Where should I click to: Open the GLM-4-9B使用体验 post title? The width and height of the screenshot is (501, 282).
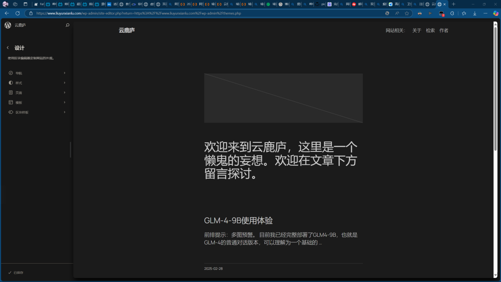point(238,220)
